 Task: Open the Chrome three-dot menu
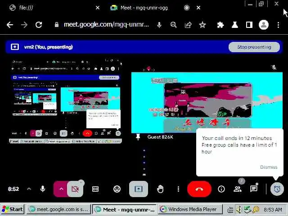tap(278, 25)
